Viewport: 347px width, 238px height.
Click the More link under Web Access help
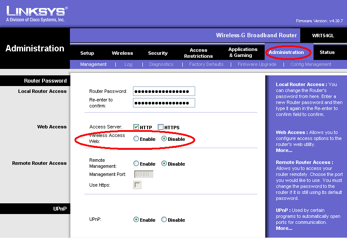[284, 150]
